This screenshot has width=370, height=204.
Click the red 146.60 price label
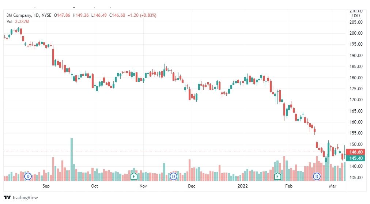point(356,152)
